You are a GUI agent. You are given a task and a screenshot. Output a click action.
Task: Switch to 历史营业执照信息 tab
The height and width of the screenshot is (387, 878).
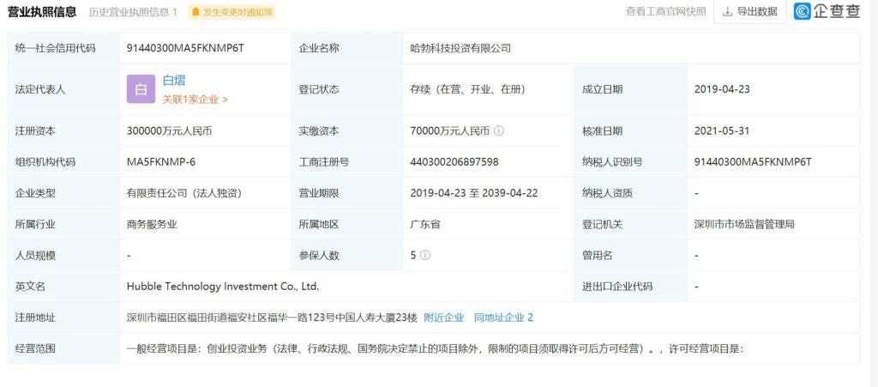(133, 12)
